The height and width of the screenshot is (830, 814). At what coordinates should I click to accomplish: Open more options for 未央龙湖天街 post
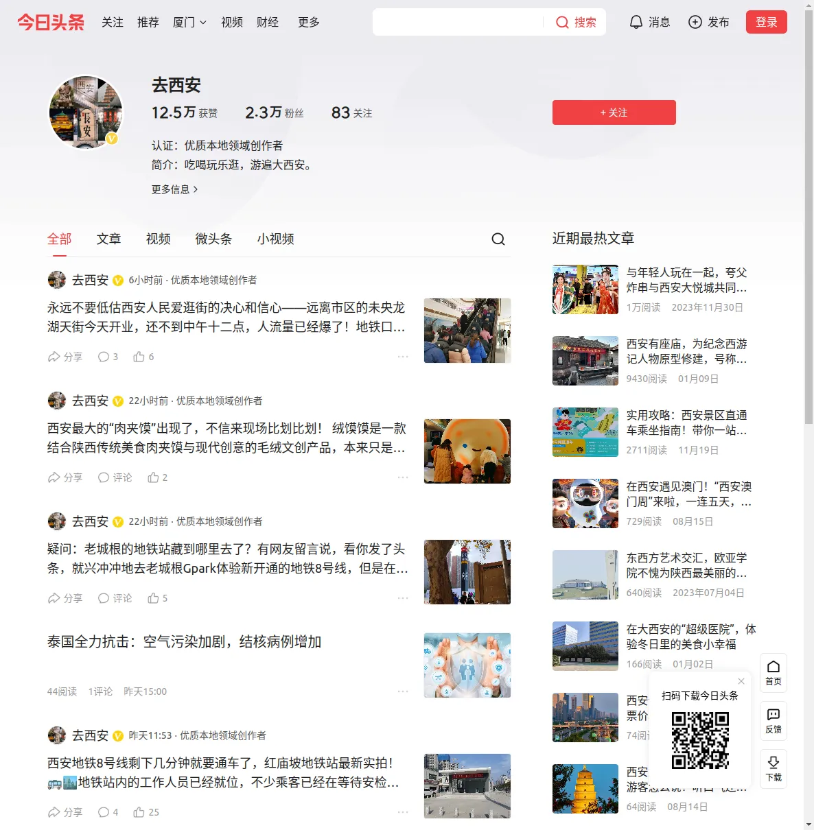(x=403, y=357)
